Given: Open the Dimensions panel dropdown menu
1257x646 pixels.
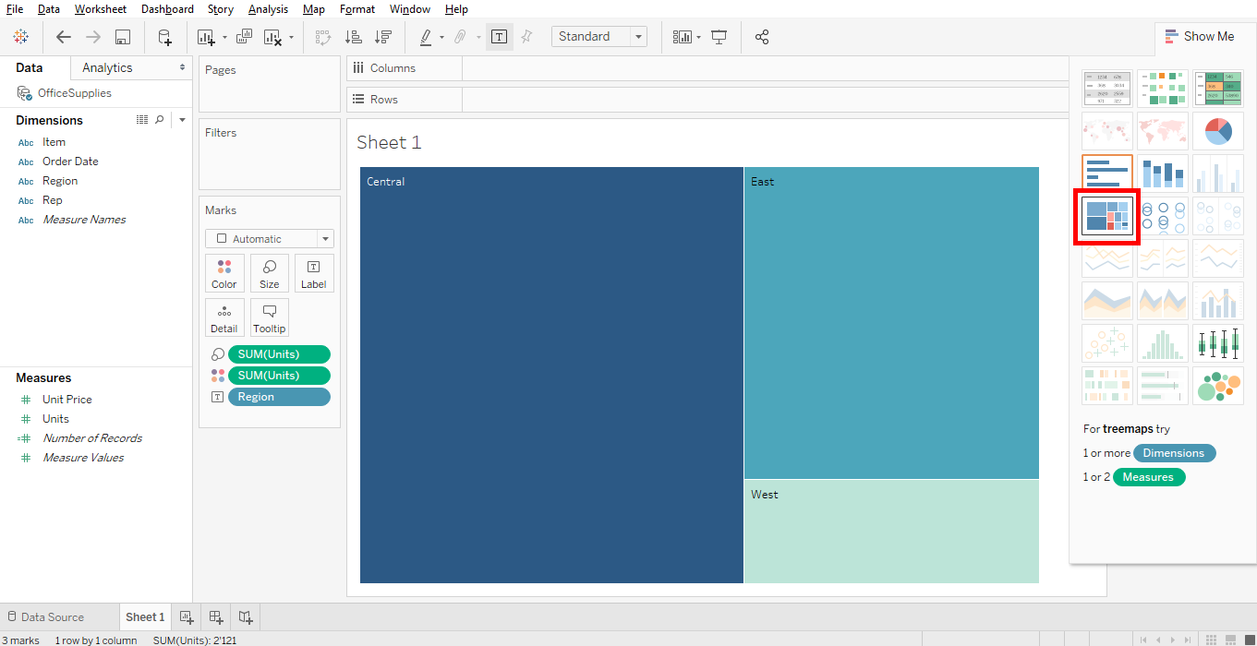Looking at the screenshot, I should [x=182, y=119].
